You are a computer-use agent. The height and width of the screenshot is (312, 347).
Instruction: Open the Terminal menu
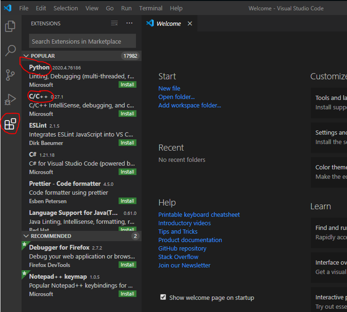151,8
